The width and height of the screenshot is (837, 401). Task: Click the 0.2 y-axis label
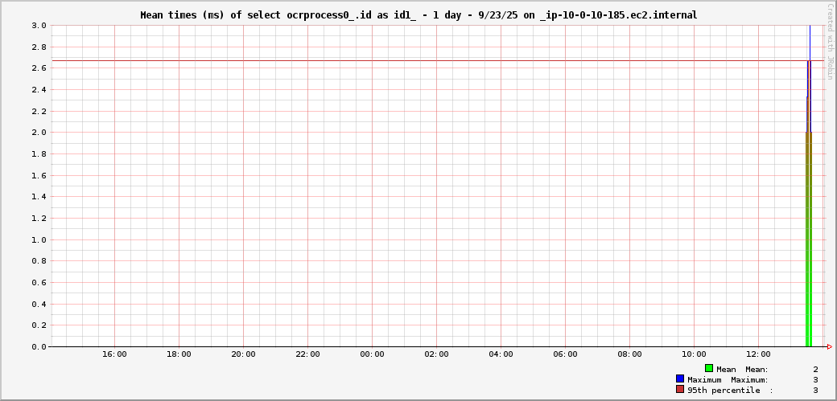point(39,325)
